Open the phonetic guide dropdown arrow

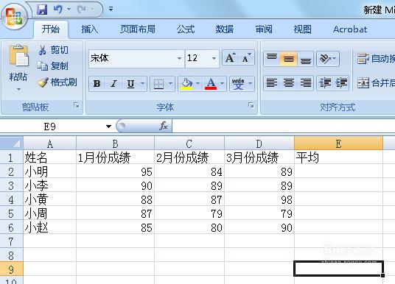click(250, 84)
